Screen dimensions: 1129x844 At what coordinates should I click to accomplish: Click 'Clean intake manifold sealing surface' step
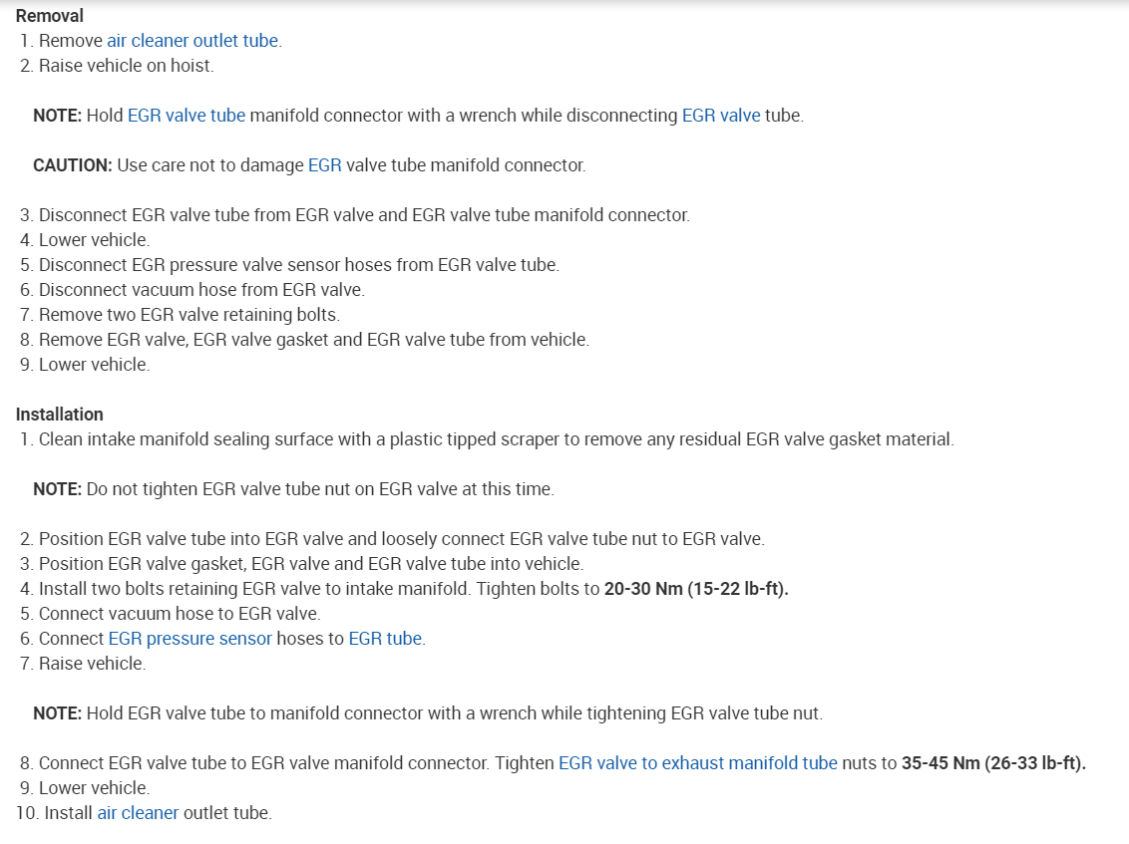(496, 439)
